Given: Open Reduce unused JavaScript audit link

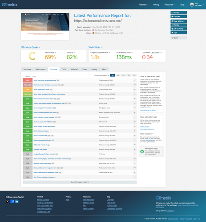Looking at the screenshot, I should pyautogui.click(x=42, y=140).
